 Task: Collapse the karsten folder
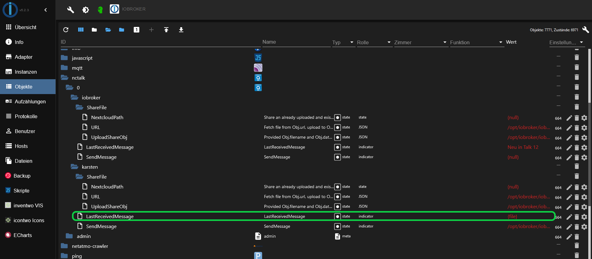coord(74,167)
